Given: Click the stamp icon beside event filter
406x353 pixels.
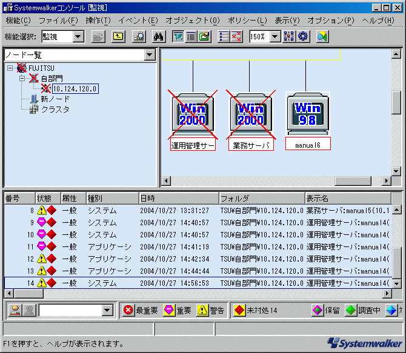Looking at the screenshot, I should (x=15, y=310).
